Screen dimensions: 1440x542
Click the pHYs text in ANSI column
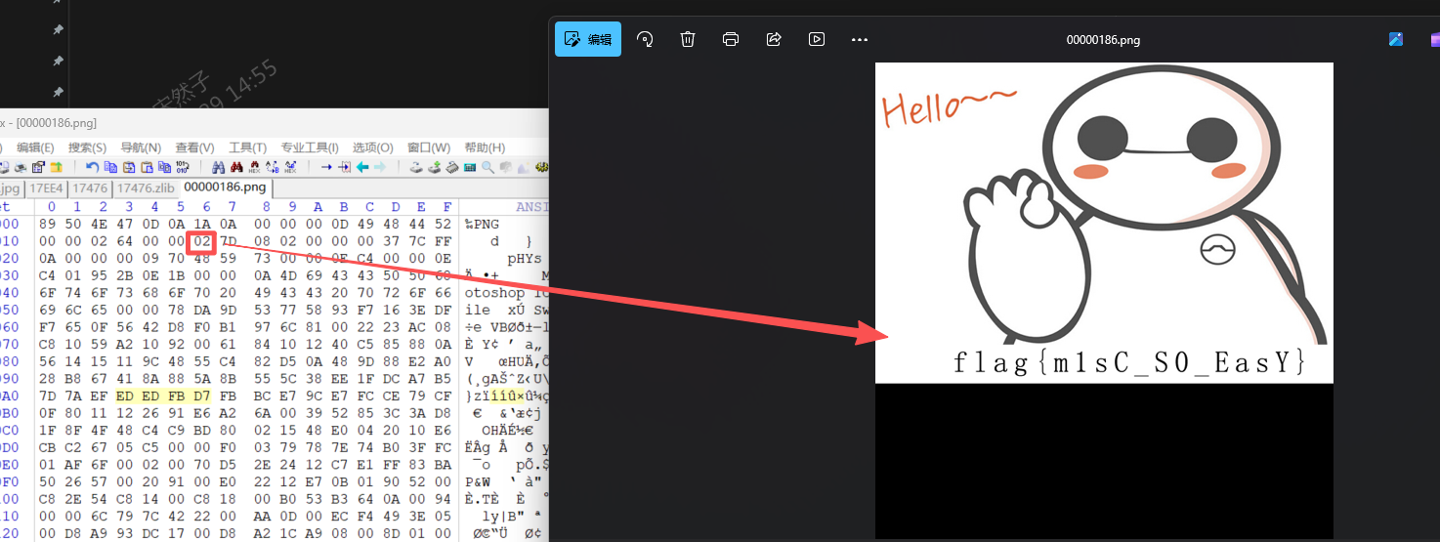[x=525, y=259]
